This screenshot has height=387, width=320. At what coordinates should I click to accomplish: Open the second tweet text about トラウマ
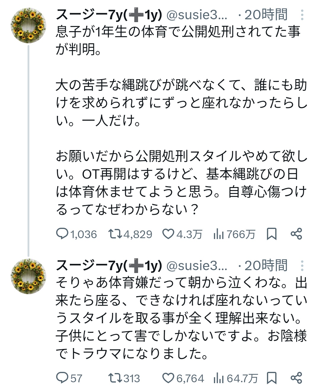[x=182, y=318]
